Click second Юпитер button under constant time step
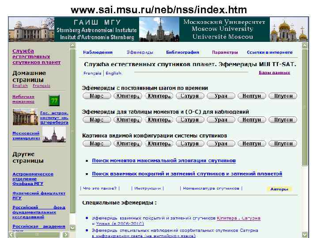This screenshot has width=318, height=238. pyautogui.click(x=159, y=96)
